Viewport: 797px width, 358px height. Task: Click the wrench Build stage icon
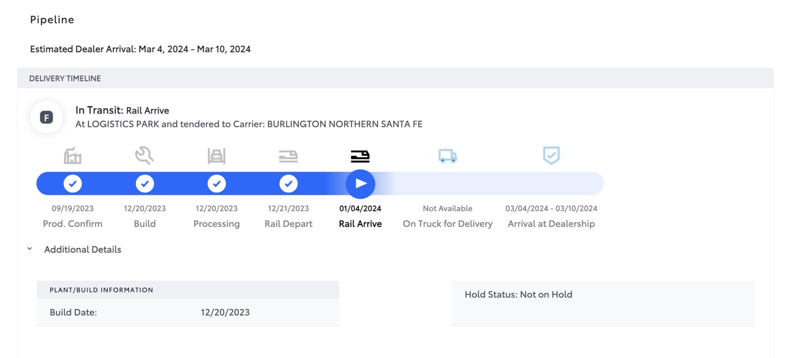pyautogui.click(x=145, y=156)
